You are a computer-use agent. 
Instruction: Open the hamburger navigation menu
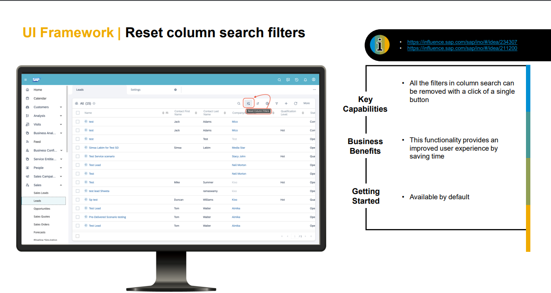pyautogui.click(x=25, y=80)
